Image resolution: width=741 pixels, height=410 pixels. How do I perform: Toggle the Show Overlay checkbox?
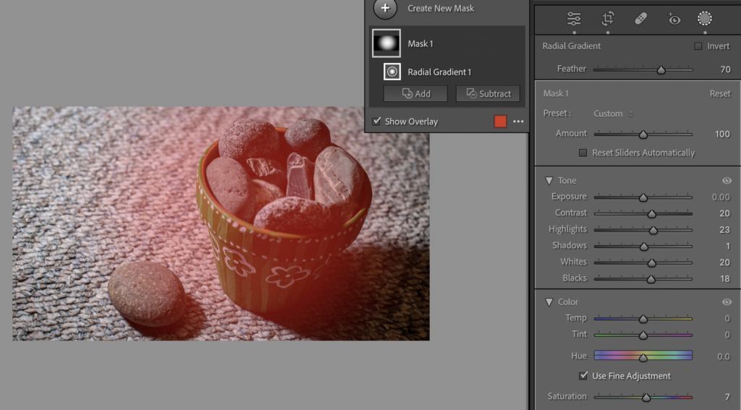[x=376, y=121]
